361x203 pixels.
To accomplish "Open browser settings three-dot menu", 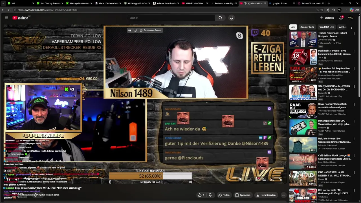I will pos(345,10).
